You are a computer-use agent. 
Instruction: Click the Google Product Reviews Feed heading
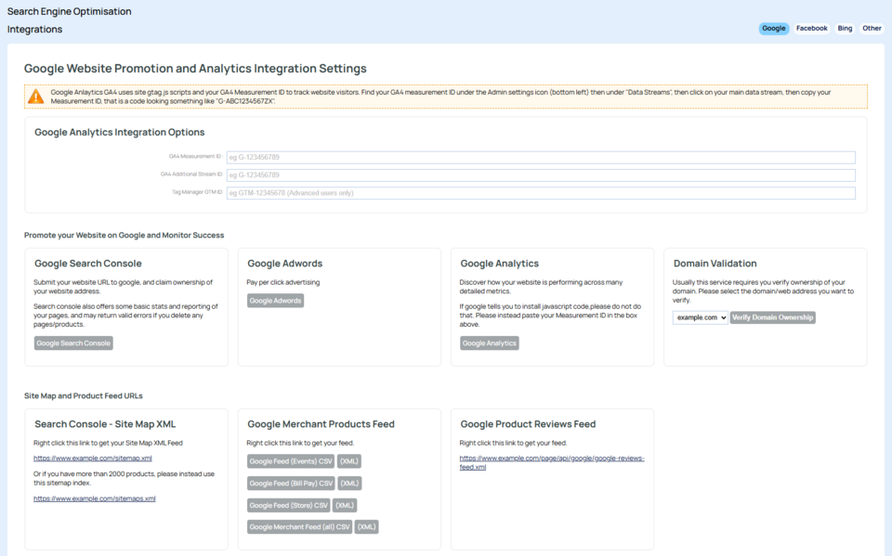(x=528, y=425)
